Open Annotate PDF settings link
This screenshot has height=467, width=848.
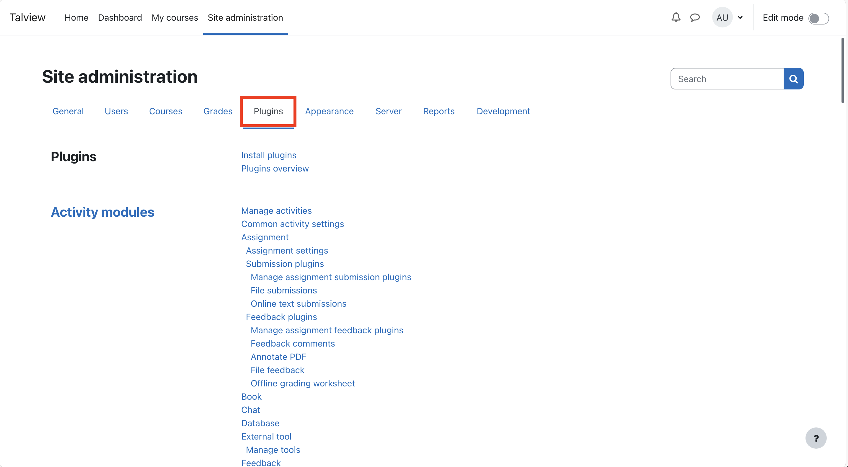point(278,357)
